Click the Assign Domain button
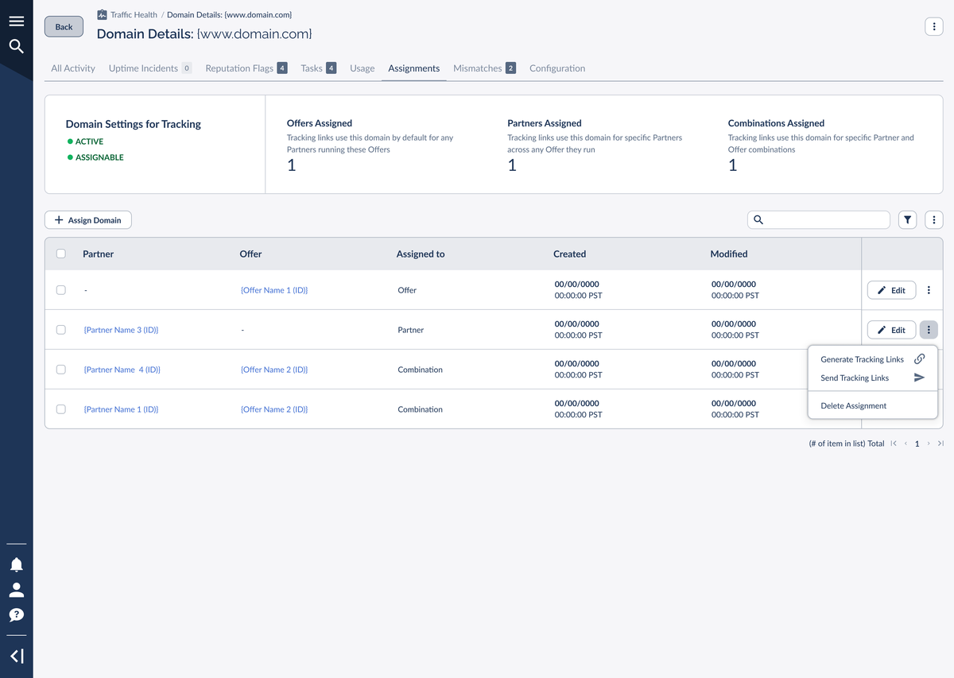The width and height of the screenshot is (954, 678). [x=88, y=220]
